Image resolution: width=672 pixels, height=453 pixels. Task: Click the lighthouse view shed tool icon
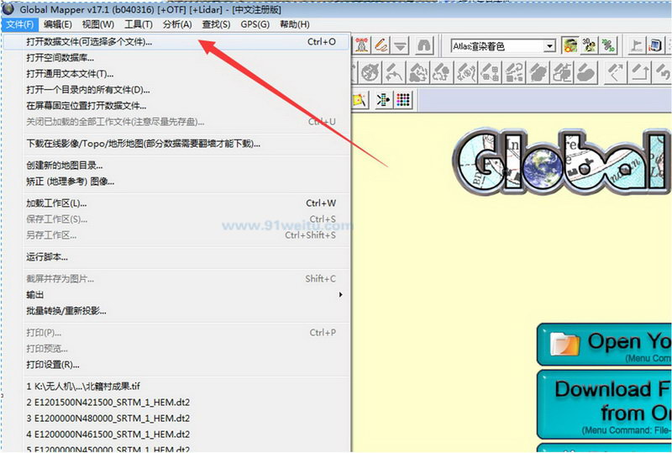coord(362,45)
